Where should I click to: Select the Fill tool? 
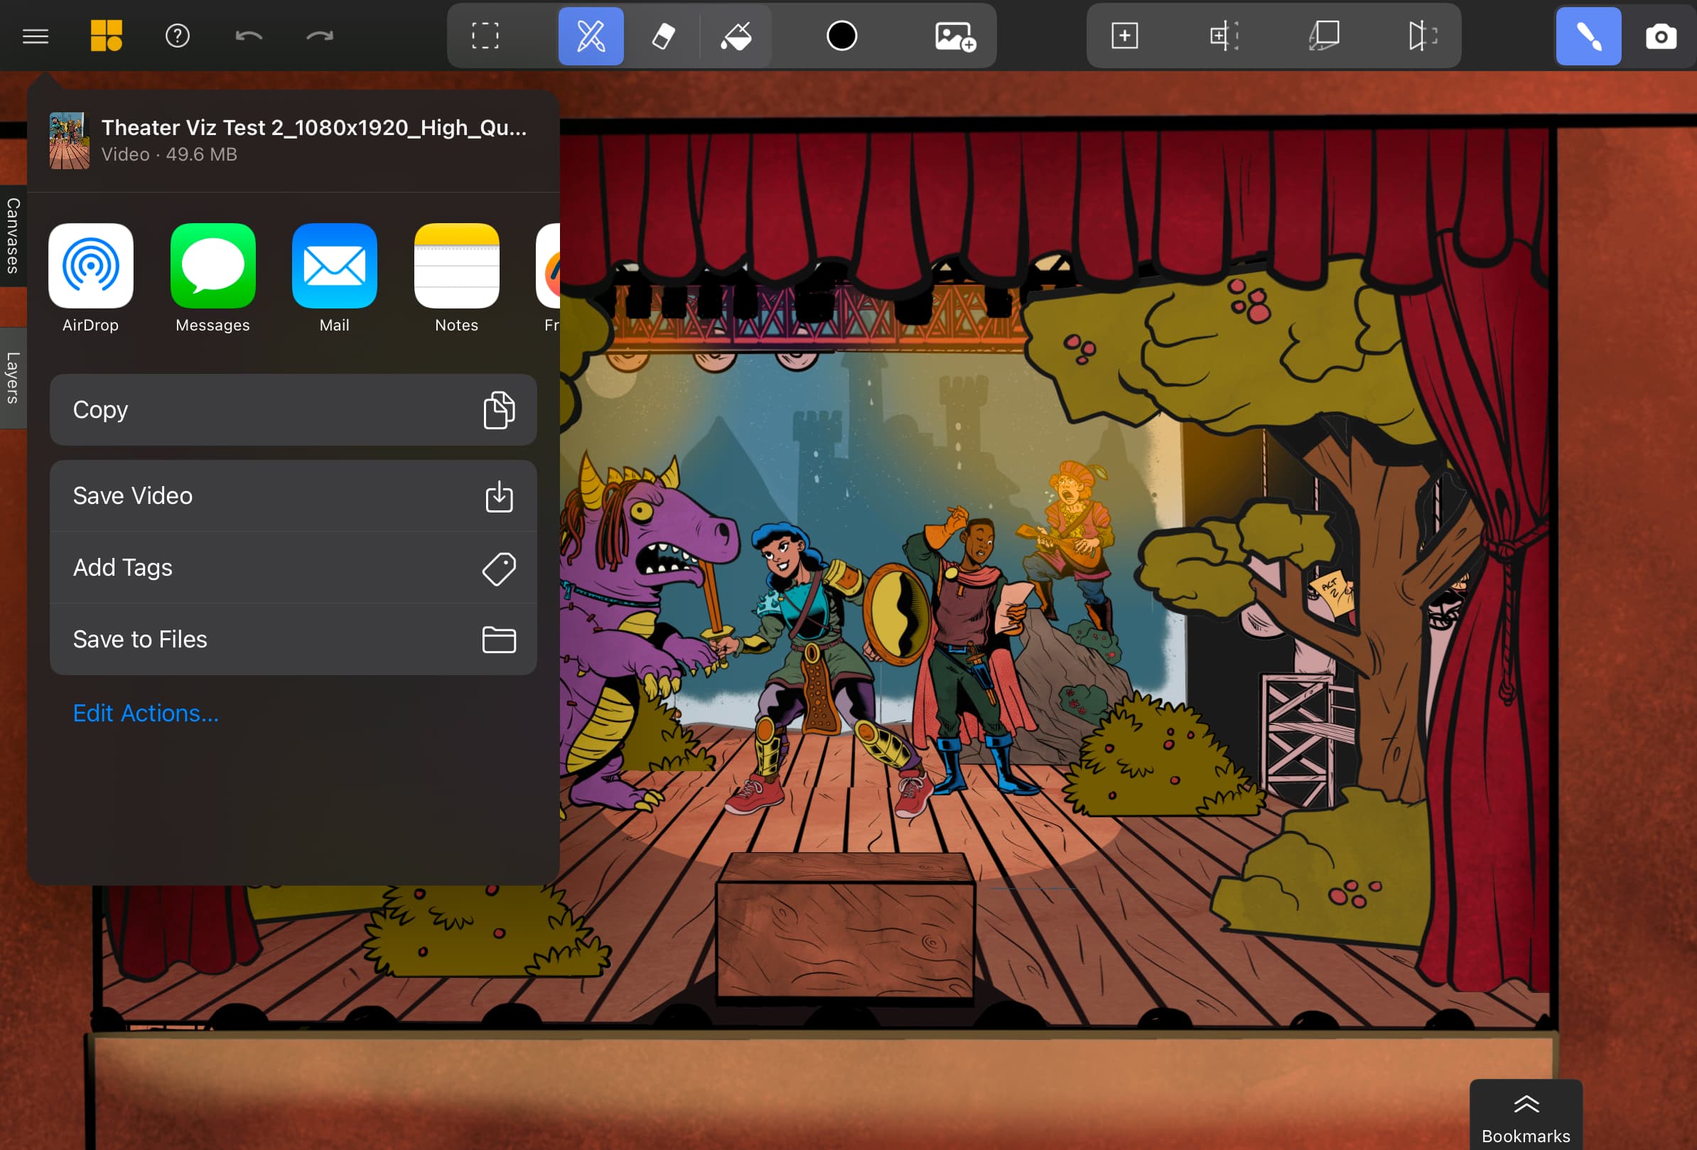738,35
